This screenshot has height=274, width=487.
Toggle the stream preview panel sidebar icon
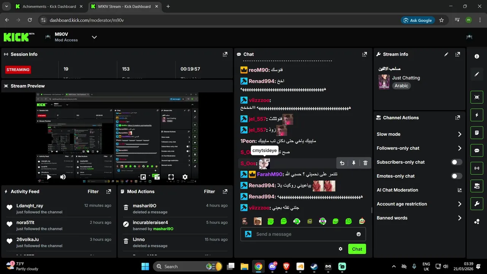click(477, 97)
